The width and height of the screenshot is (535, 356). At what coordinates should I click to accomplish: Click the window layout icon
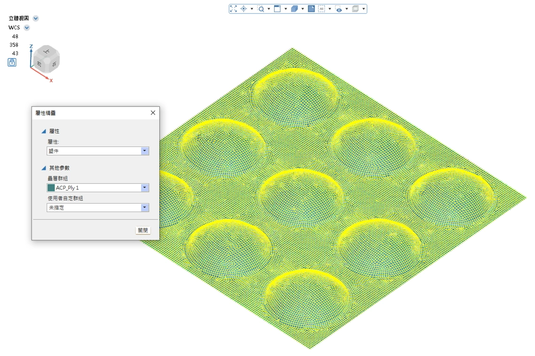tap(277, 9)
